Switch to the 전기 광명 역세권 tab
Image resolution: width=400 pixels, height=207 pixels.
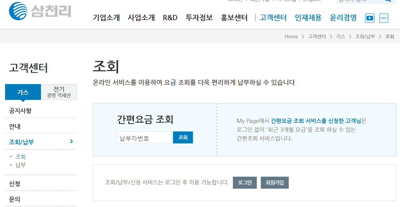point(59,92)
